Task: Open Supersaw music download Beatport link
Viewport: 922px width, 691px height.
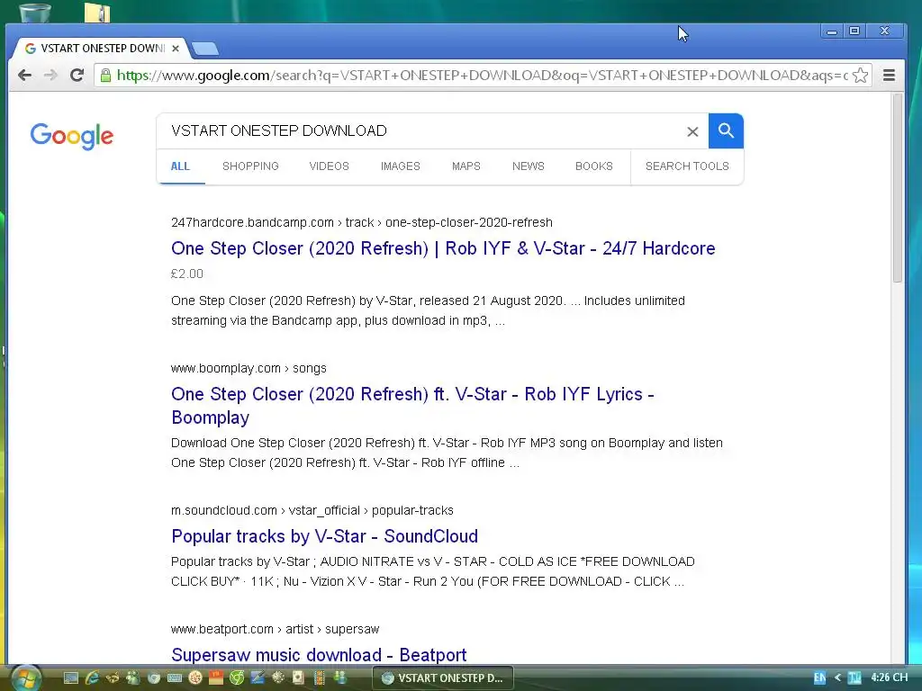Action: coord(319,655)
